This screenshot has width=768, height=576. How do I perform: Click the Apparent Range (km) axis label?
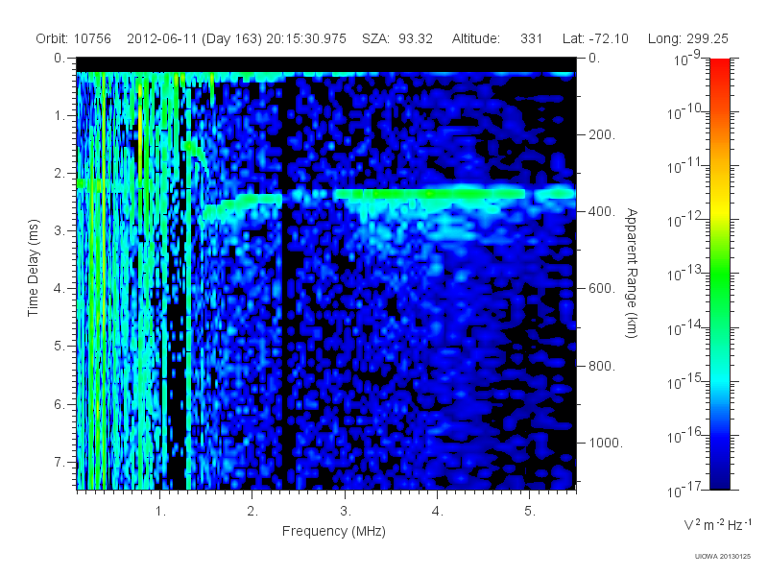coord(632,273)
